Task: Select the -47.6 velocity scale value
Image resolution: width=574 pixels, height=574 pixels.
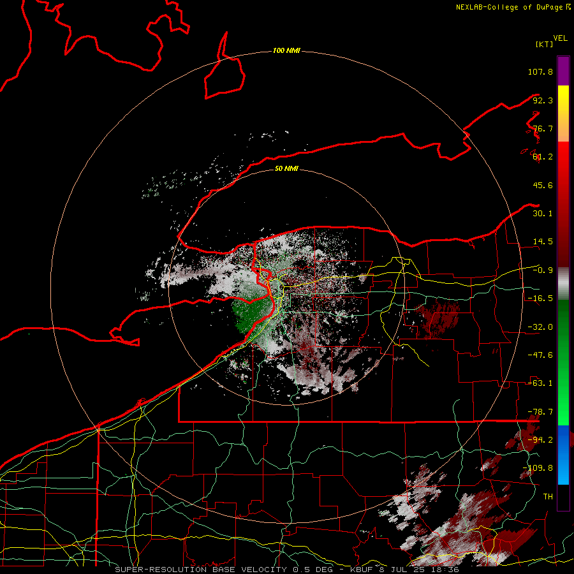Action: click(540, 355)
